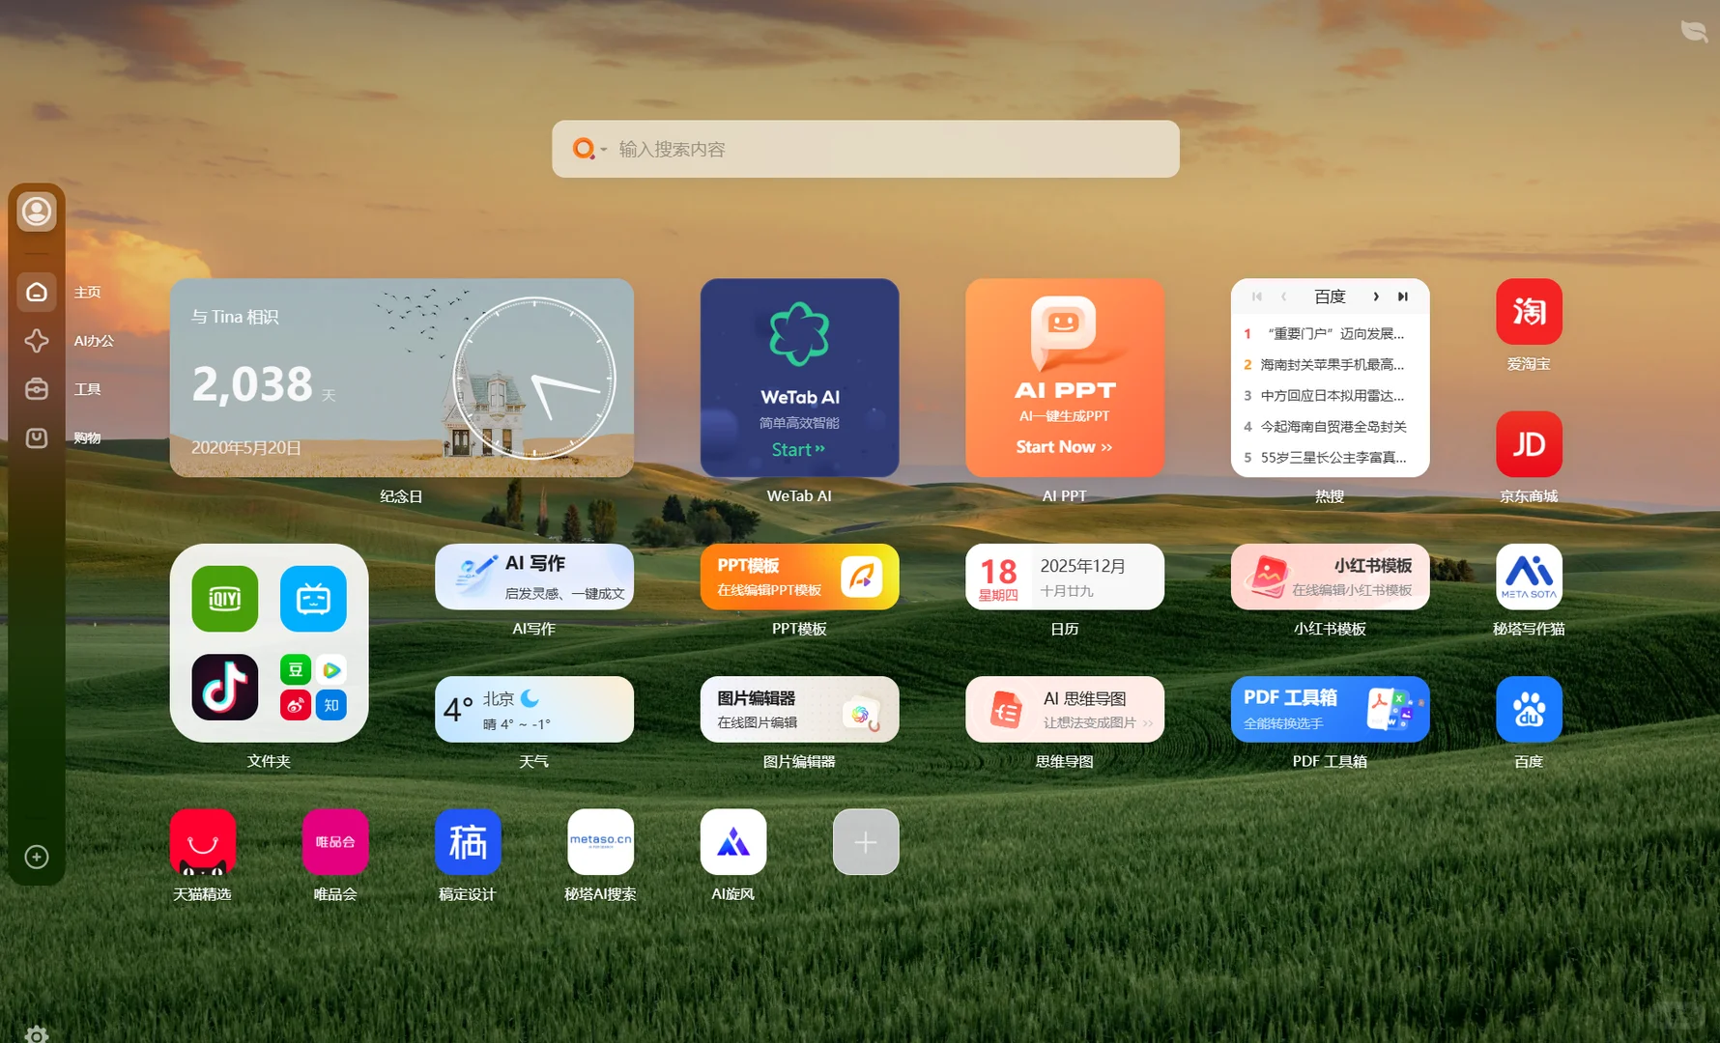1720x1043 pixels.
Task: Open the settings gear in the bottom corner
Action: [x=37, y=1034]
